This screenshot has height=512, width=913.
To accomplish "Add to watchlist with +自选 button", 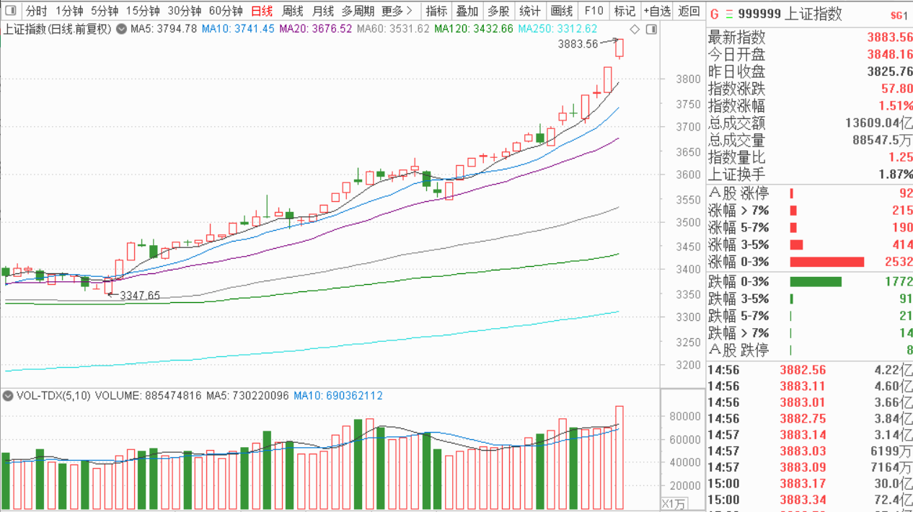I will pos(656,11).
